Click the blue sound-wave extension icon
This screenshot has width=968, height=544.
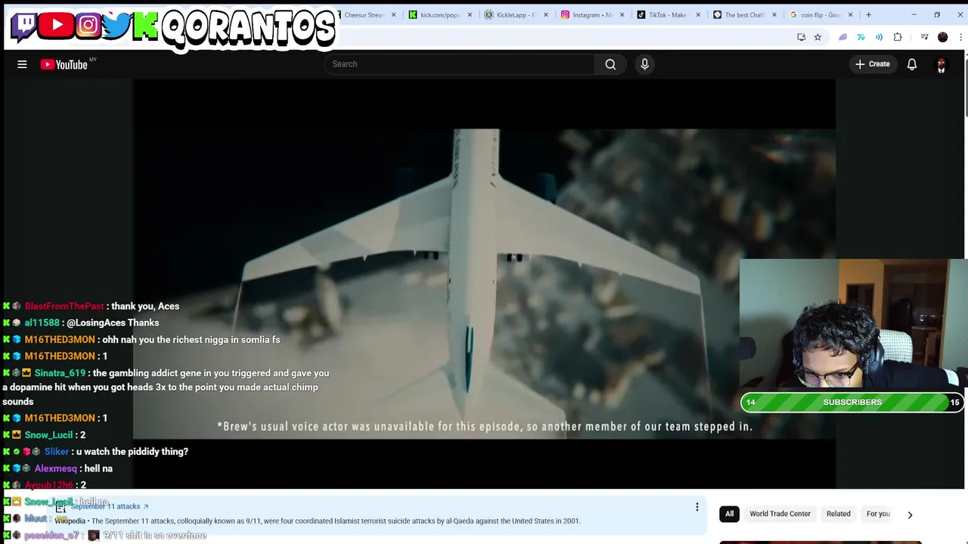(x=879, y=37)
